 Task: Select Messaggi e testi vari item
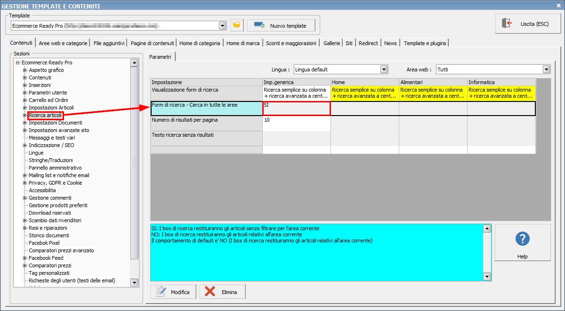(52, 138)
